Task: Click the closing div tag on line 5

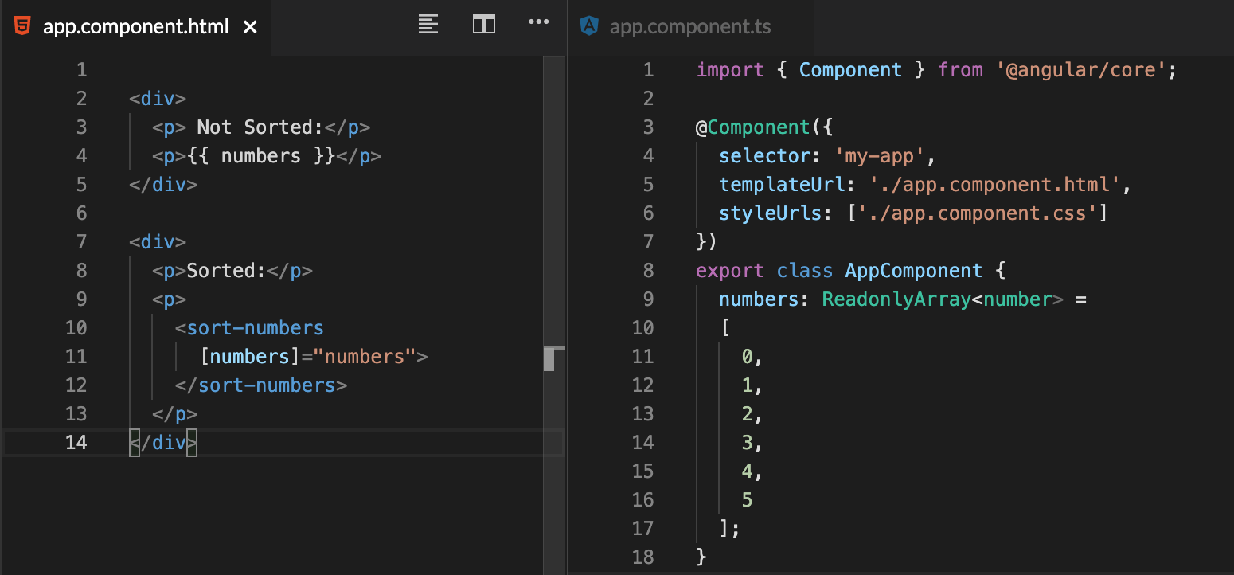Action: tap(163, 185)
